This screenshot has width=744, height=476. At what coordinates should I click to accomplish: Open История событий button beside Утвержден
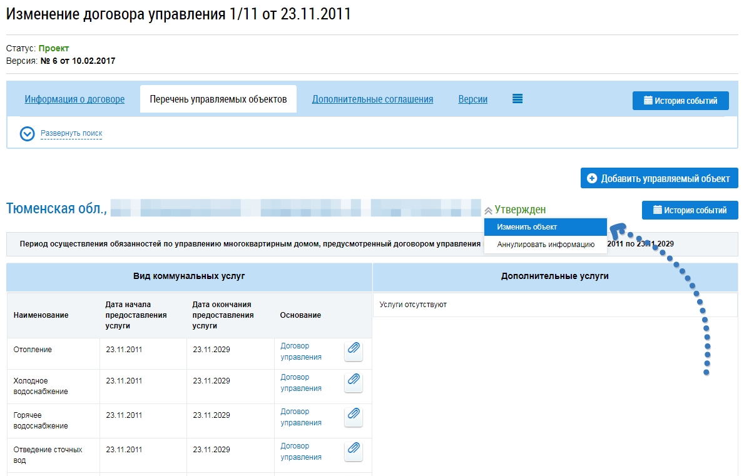coord(690,210)
